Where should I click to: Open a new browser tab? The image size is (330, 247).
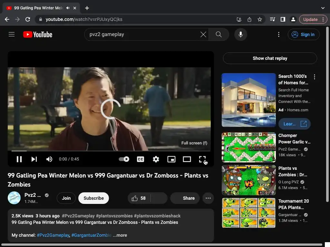[87, 8]
